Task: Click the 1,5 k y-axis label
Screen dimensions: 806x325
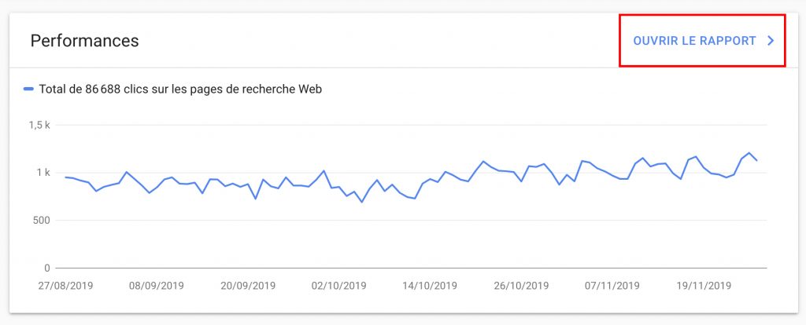Action: 39,125
